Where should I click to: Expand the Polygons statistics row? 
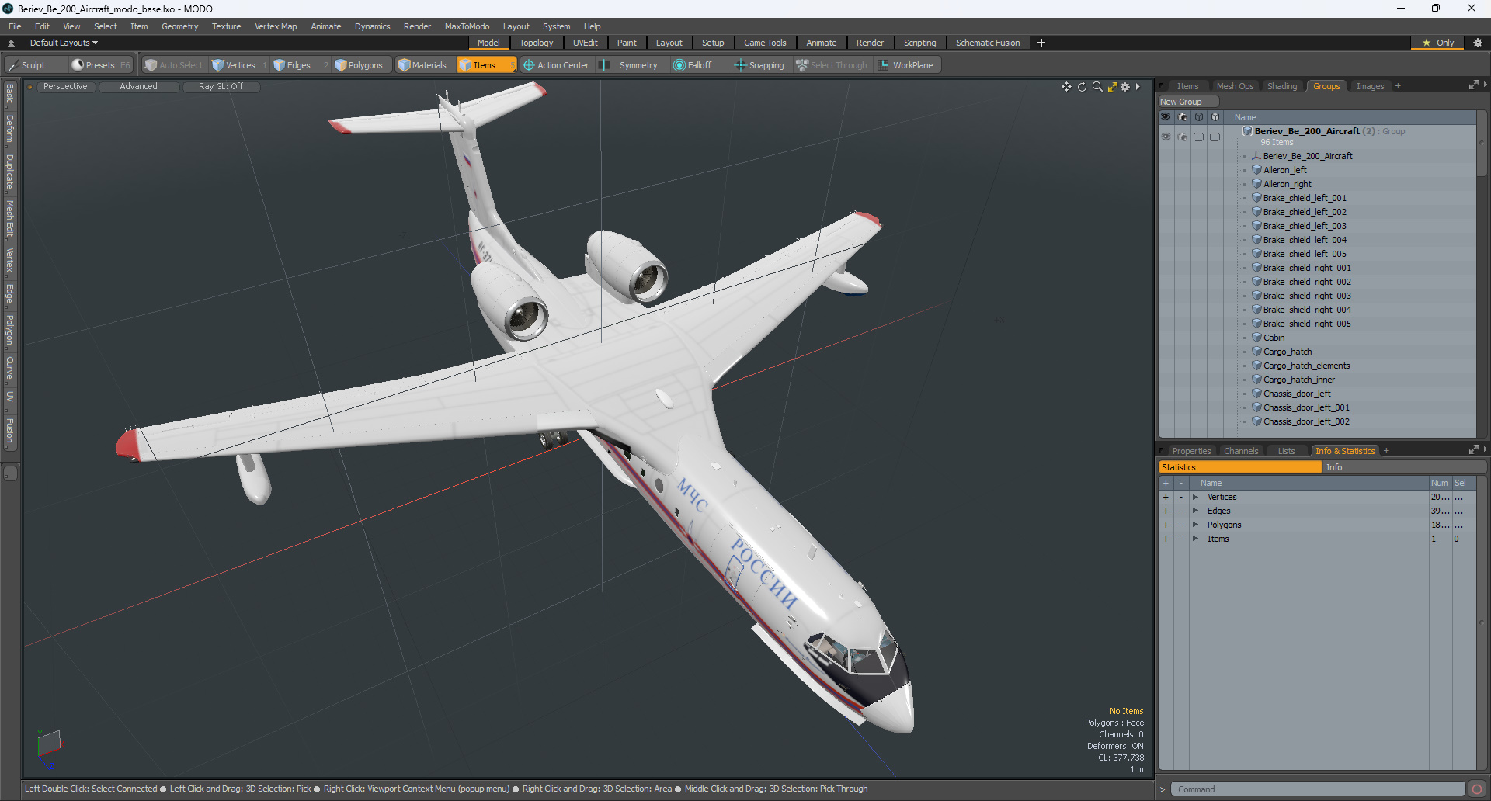[1196, 525]
